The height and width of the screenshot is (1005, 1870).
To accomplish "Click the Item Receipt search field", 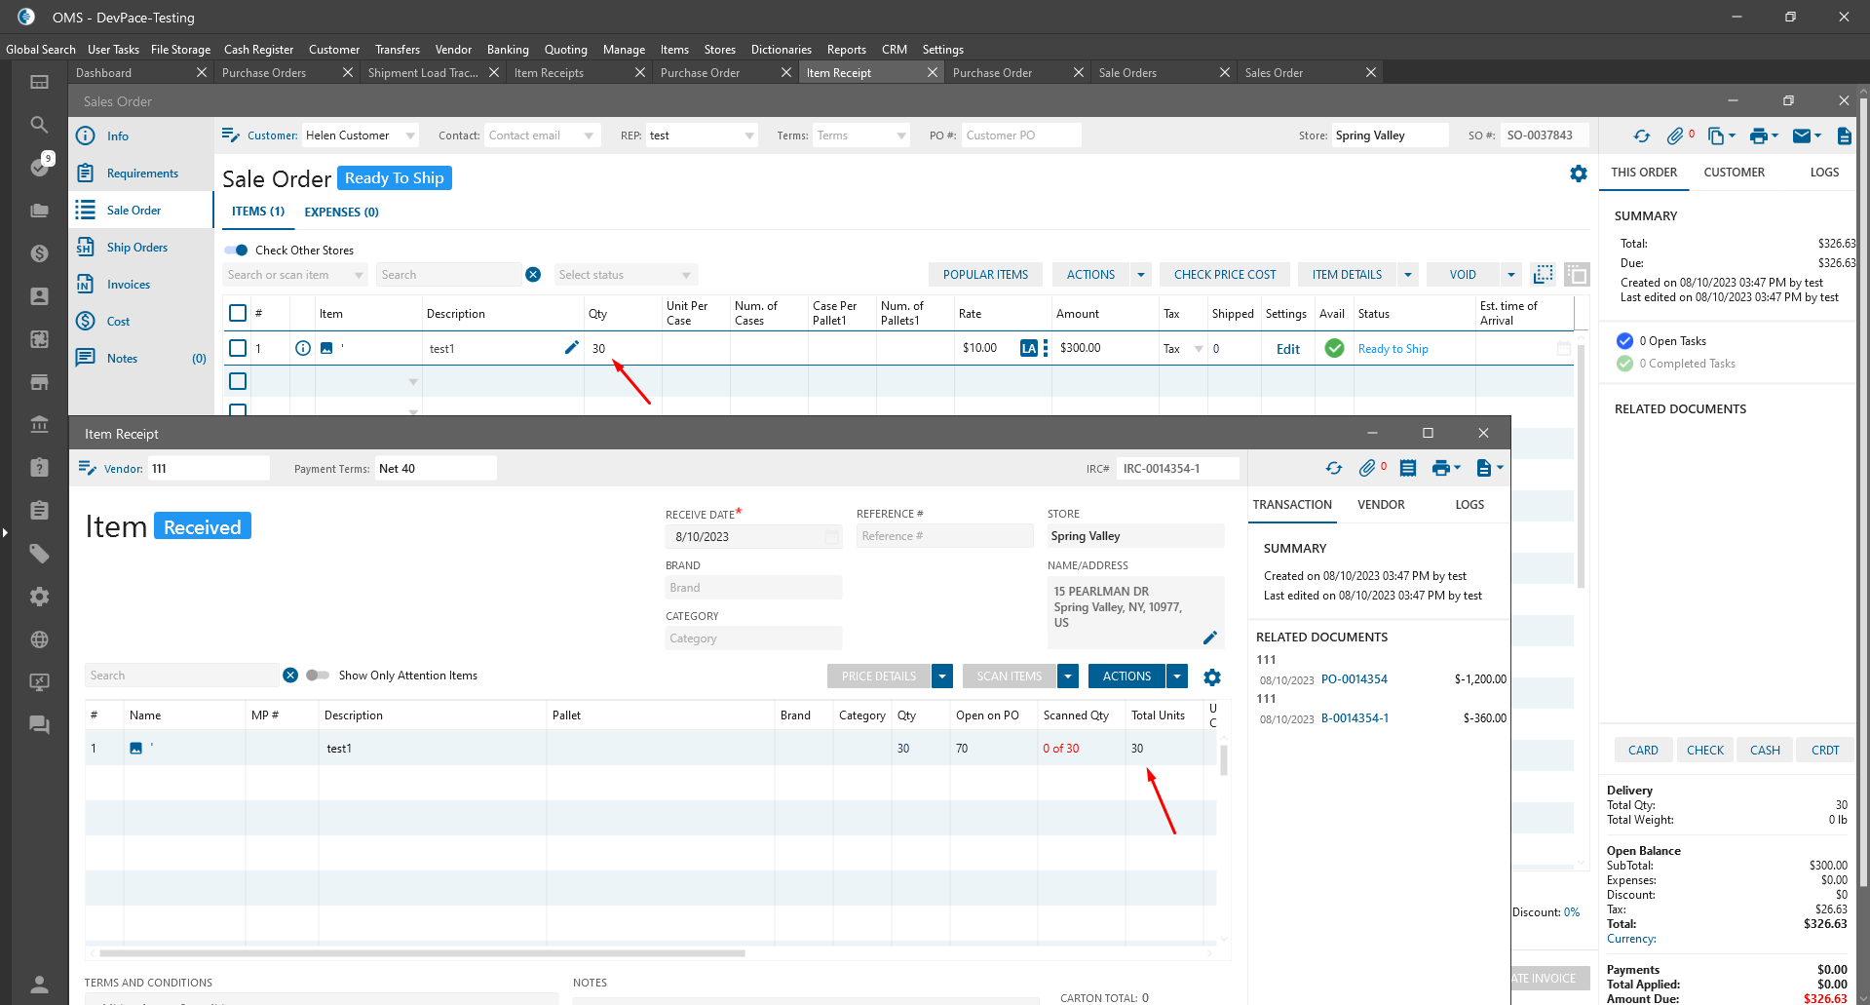I will [x=181, y=676].
